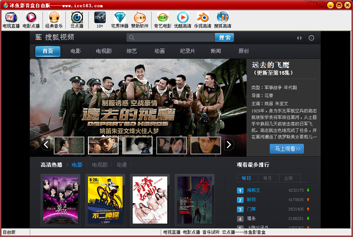Click the refresh arrows icon near search
This screenshot has width=353, height=237.
[299, 38]
